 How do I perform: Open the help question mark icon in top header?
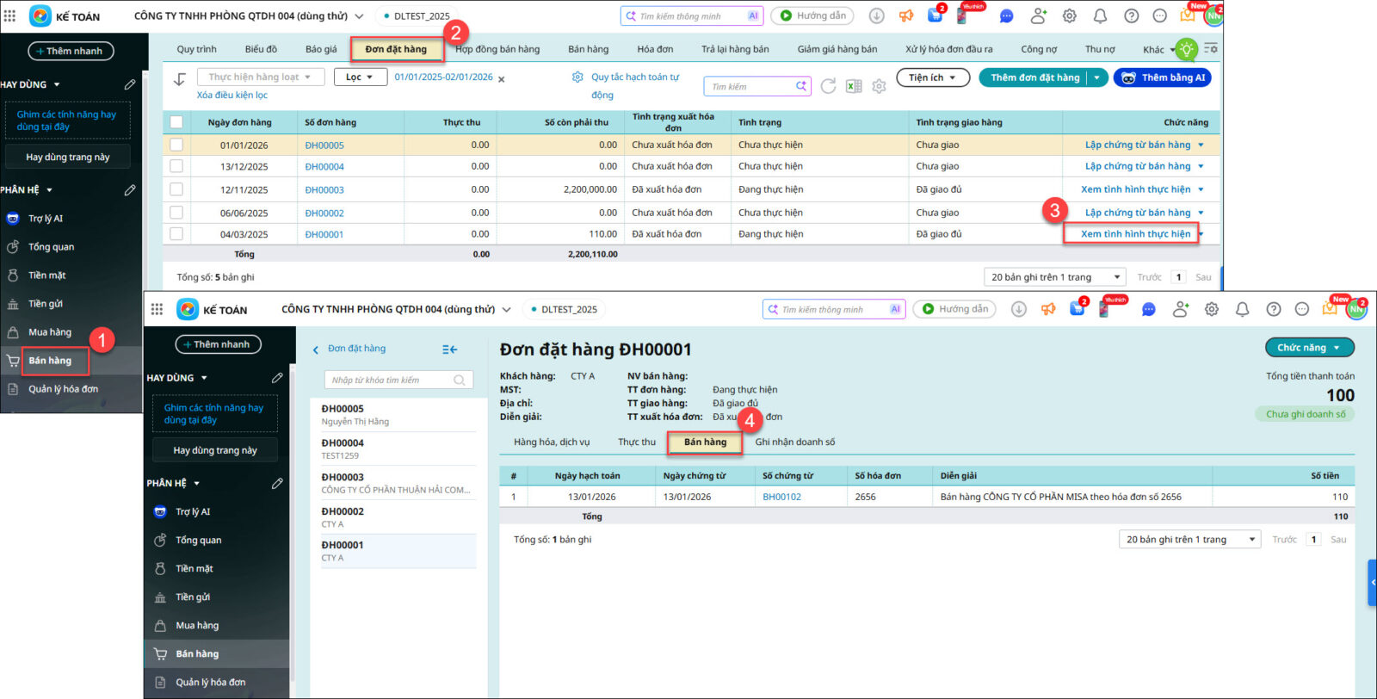click(x=1131, y=15)
